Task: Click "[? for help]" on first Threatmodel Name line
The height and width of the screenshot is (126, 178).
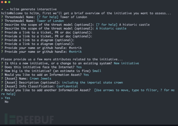Action: point(48,17)
